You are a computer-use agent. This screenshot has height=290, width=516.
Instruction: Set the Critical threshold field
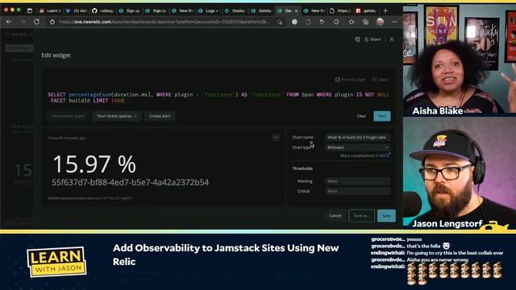(357, 191)
